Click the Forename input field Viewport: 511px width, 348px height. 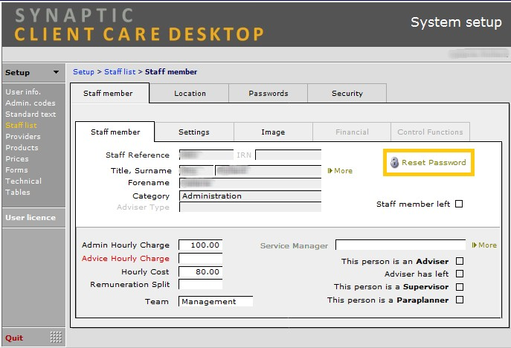tap(250, 183)
